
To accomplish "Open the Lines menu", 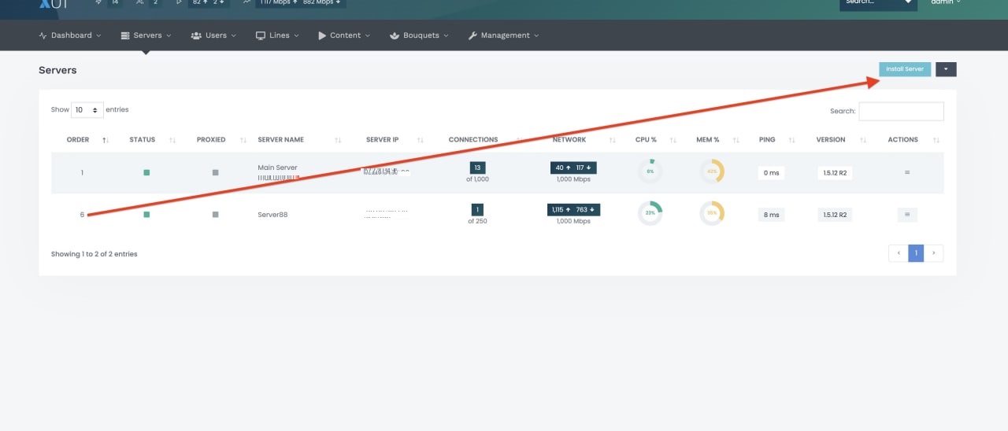I will coord(278,35).
